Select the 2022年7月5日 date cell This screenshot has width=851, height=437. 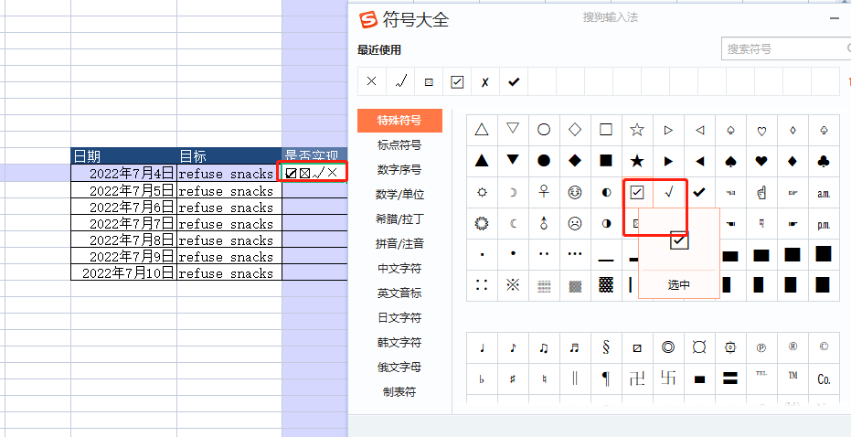pos(124,190)
